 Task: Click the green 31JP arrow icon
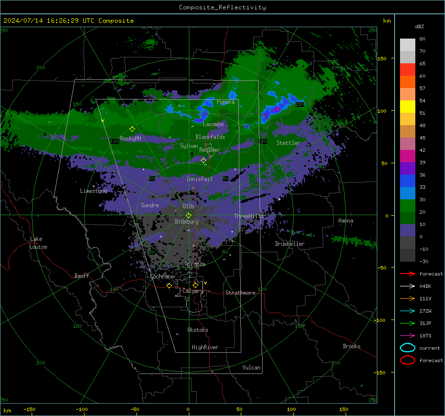click(407, 323)
